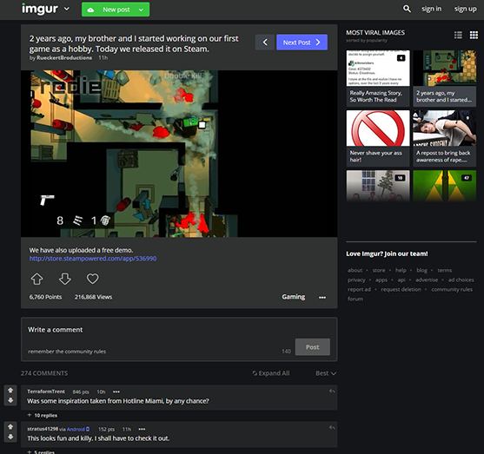Switch sidebar to grid view icon
Viewport: 484px width, 454px height.
(x=474, y=36)
